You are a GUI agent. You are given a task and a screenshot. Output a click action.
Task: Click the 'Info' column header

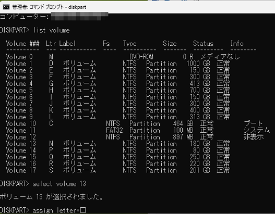pyautogui.click(x=237, y=43)
